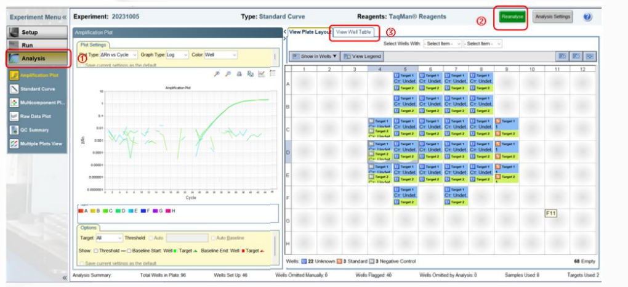Open the Multiple Plots View
This screenshot has height=287, width=628.
[37, 143]
